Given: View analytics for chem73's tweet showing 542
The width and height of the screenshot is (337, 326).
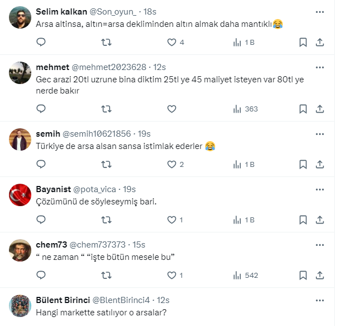Looking at the screenshot, I should (246, 275).
